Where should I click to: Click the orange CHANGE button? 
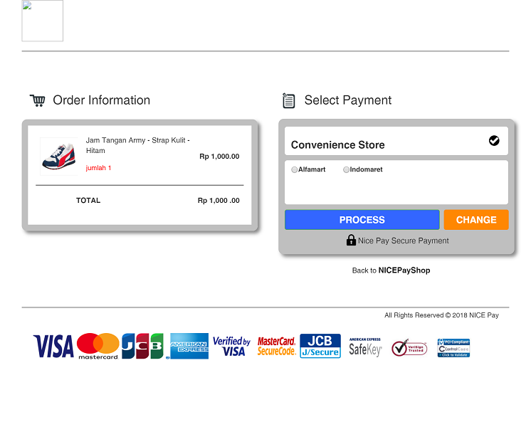476,220
